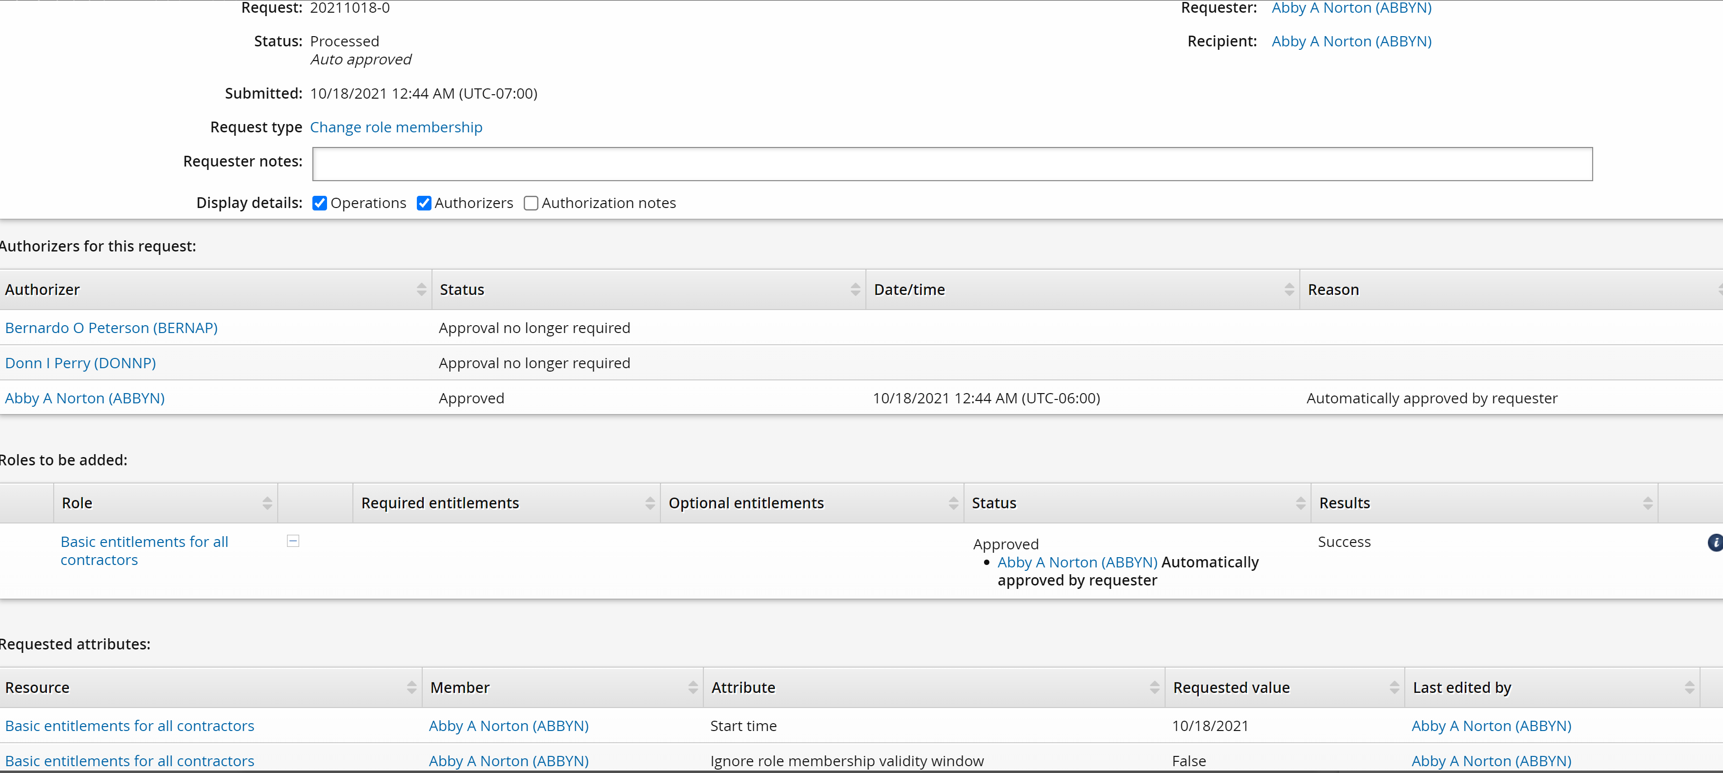The image size is (1723, 773).
Task: Sort the Role column in roles table
Action: (267, 502)
